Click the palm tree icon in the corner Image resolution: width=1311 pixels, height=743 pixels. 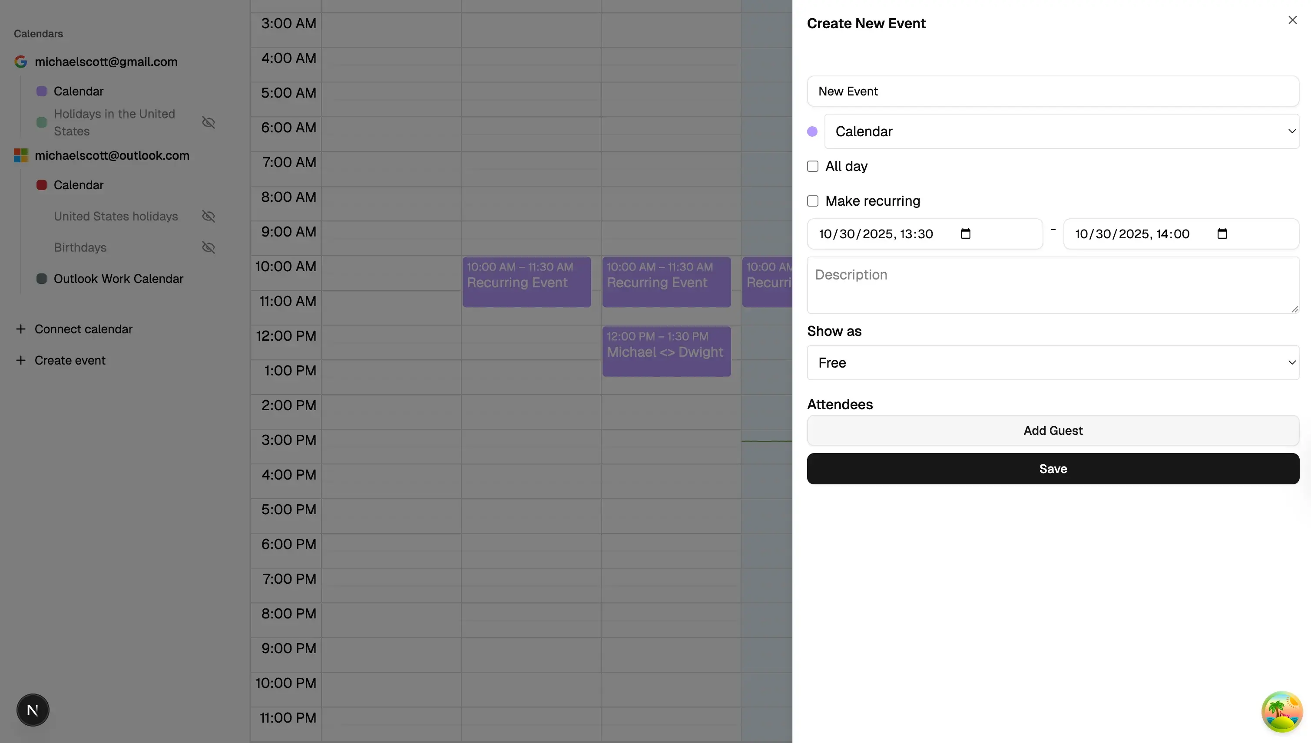click(1282, 711)
